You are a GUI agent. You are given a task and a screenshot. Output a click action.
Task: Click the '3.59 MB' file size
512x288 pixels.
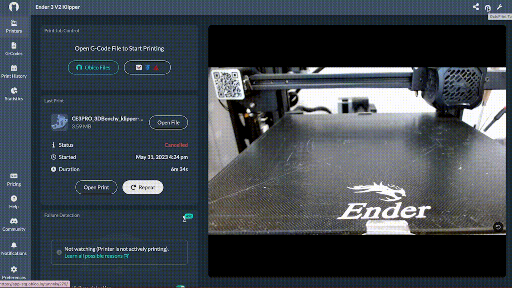tap(81, 126)
